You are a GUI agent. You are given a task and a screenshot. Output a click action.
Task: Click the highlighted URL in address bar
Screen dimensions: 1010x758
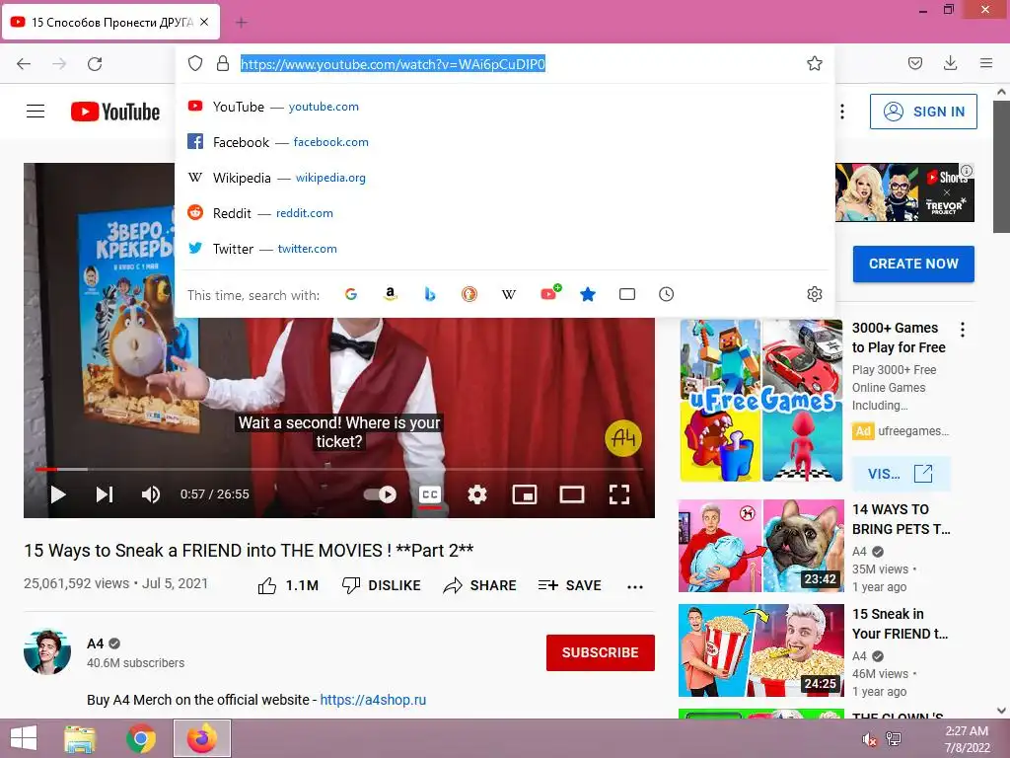pos(393,64)
